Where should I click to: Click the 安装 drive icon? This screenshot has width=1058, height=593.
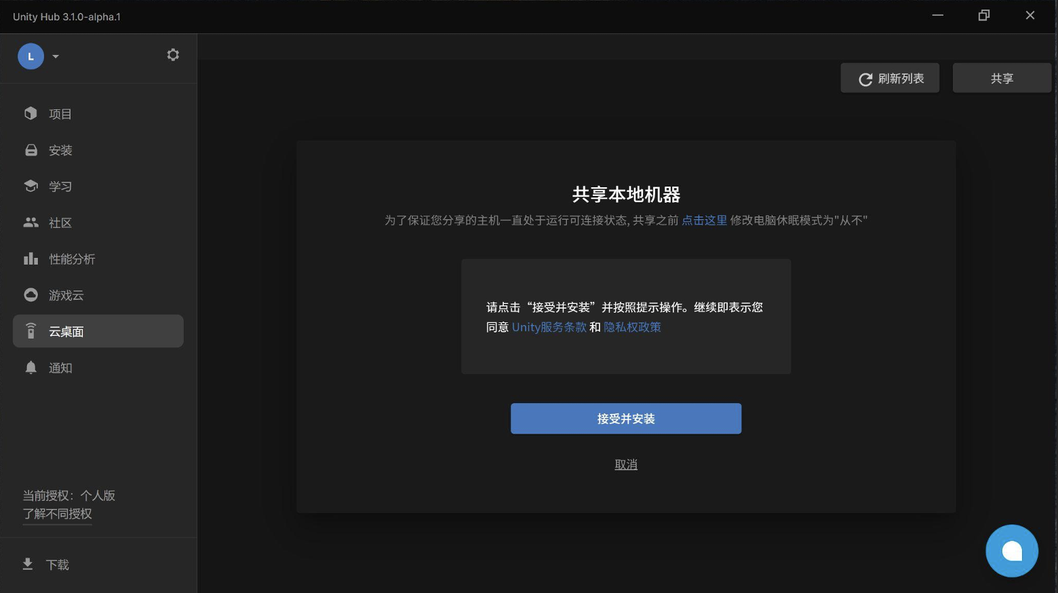(31, 150)
